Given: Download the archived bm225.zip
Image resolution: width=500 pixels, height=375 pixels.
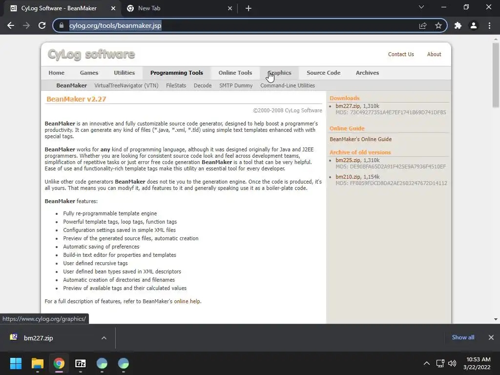Looking at the screenshot, I should pos(348,160).
